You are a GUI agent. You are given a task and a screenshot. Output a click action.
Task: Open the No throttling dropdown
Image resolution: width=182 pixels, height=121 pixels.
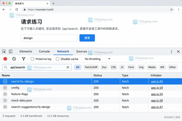click(x=98, y=59)
